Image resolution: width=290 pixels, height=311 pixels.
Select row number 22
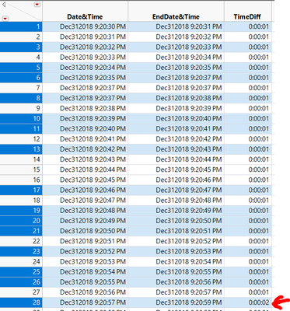(x=21, y=241)
